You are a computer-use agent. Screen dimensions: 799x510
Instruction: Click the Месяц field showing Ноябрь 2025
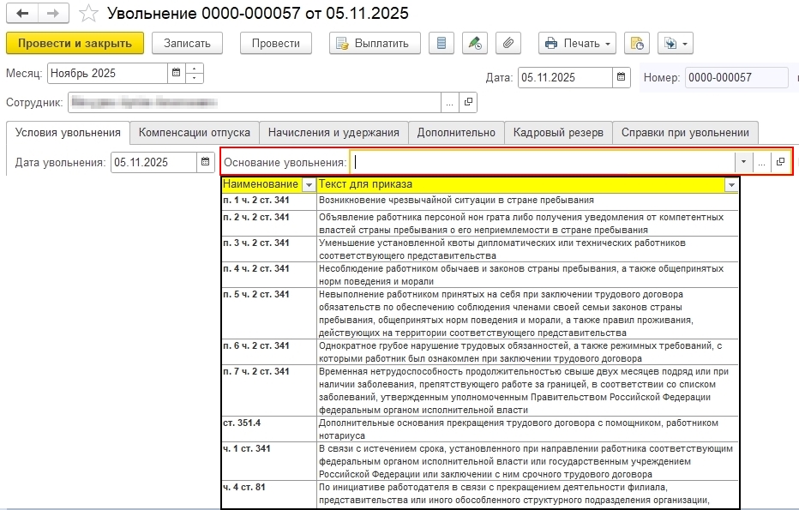pos(107,73)
